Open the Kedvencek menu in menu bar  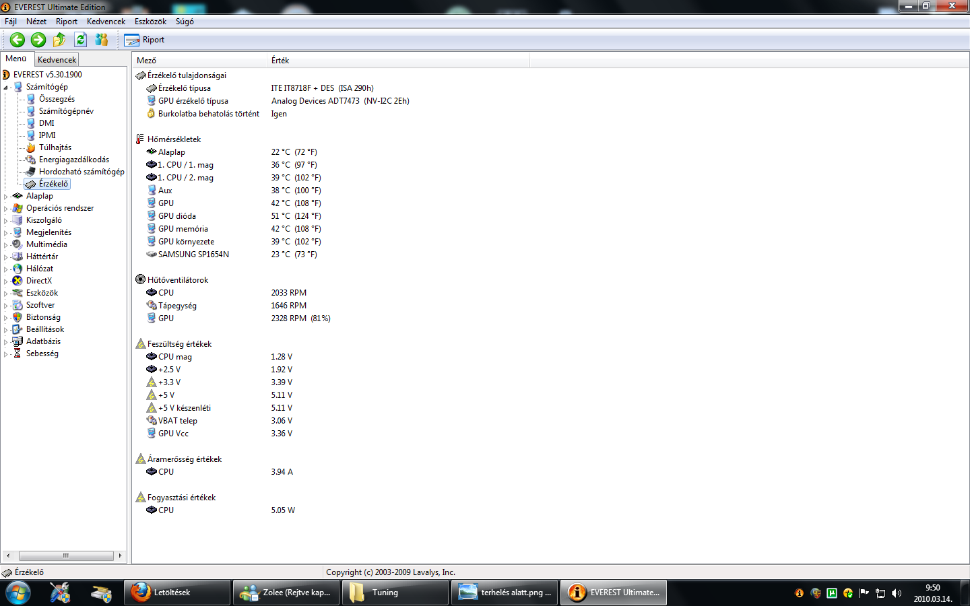coord(106,22)
